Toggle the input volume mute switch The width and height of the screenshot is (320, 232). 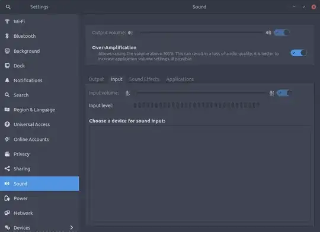click(x=284, y=93)
